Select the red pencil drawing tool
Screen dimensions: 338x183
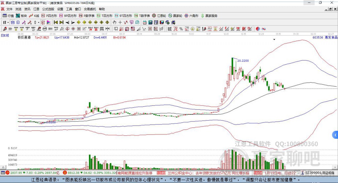pyautogui.click(x=5, y=29)
